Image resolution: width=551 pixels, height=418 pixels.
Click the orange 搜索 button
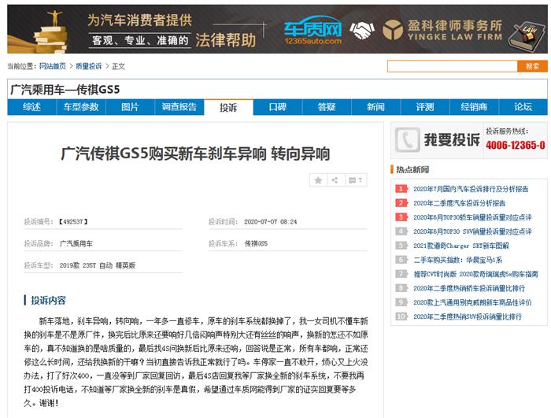[532, 66]
